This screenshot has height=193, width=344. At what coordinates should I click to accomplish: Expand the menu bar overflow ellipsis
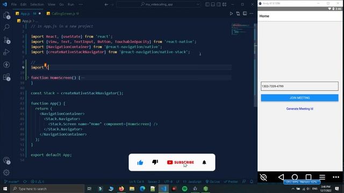point(81,4)
